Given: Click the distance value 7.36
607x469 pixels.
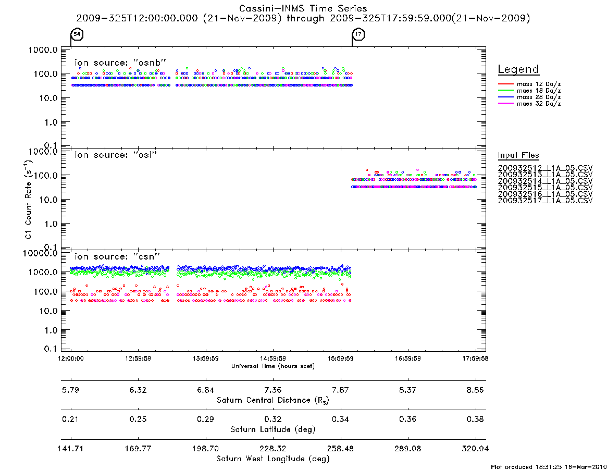Looking at the screenshot, I should pyautogui.click(x=273, y=390).
